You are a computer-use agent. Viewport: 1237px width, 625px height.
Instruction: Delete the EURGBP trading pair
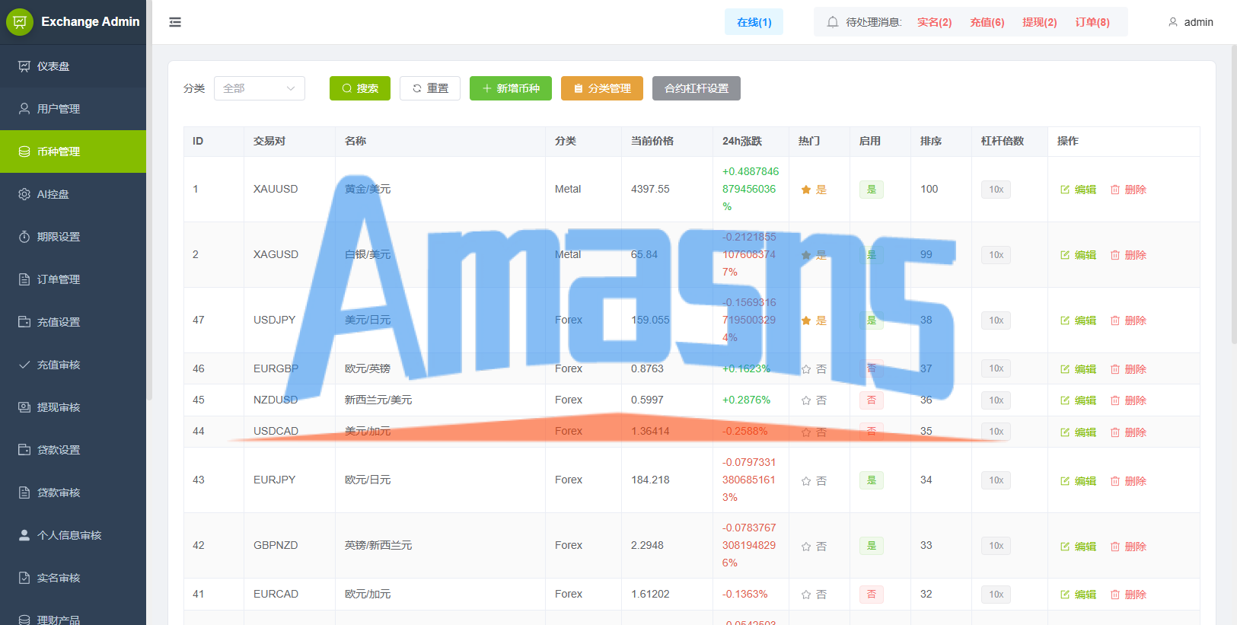pyautogui.click(x=1128, y=369)
